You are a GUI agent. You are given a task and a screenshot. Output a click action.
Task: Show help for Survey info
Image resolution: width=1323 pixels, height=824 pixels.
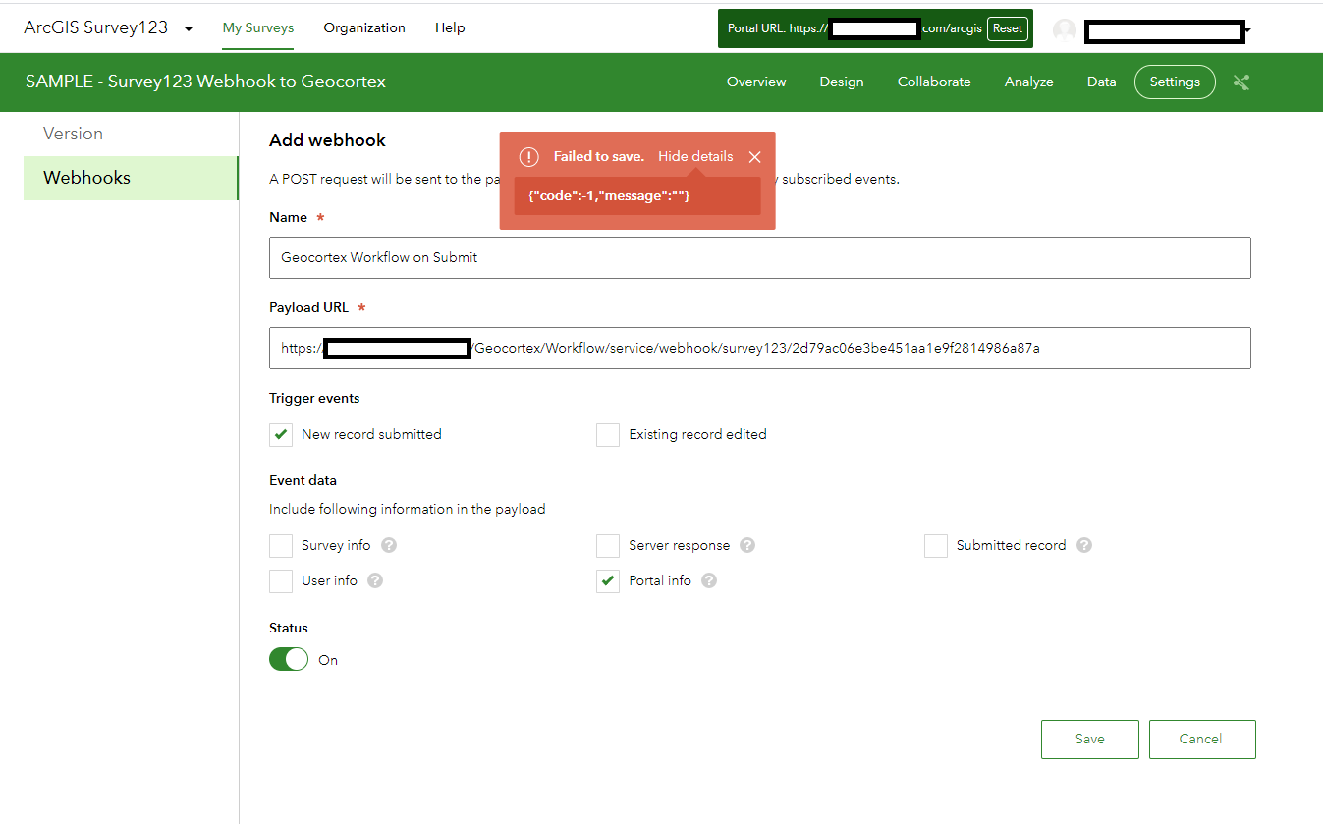[389, 545]
